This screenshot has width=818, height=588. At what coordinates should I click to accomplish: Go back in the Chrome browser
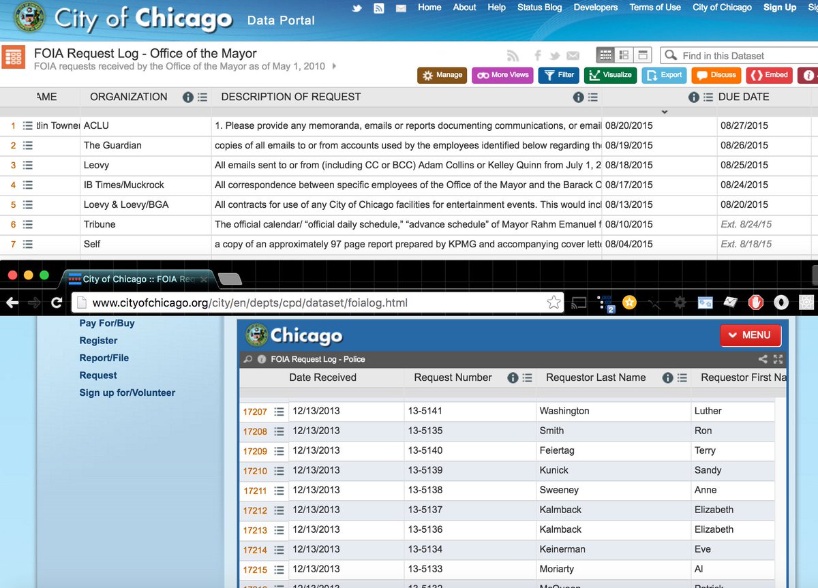(x=12, y=303)
